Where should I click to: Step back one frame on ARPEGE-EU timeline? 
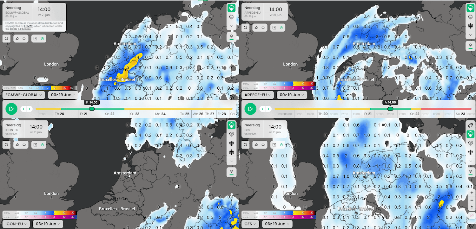click(262, 109)
